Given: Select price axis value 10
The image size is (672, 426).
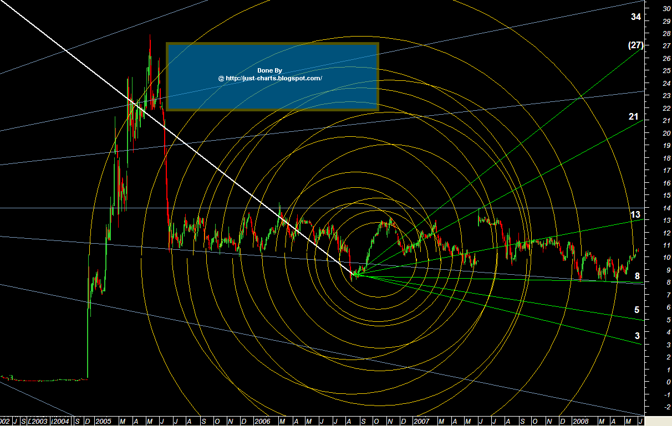Looking at the screenshot, I should point(666,258).
